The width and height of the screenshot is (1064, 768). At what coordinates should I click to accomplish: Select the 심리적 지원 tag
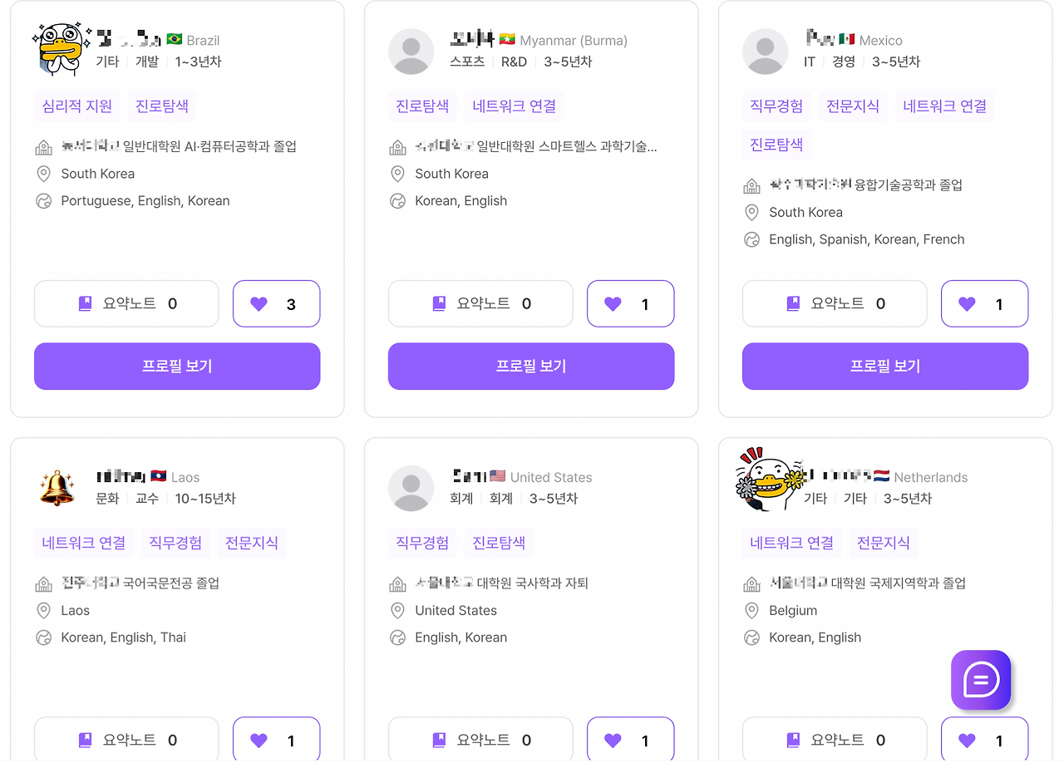[77, 106]
